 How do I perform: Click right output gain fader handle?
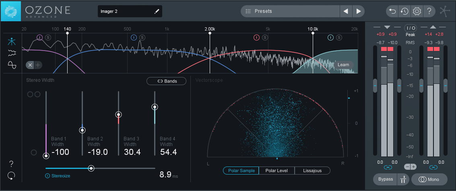click(446, 85)
